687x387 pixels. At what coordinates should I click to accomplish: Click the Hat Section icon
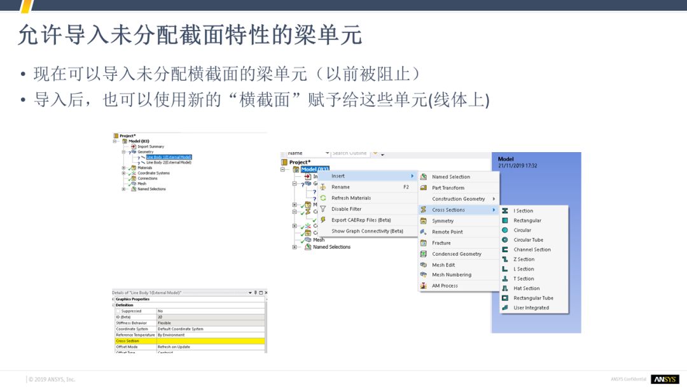[505, 288]
